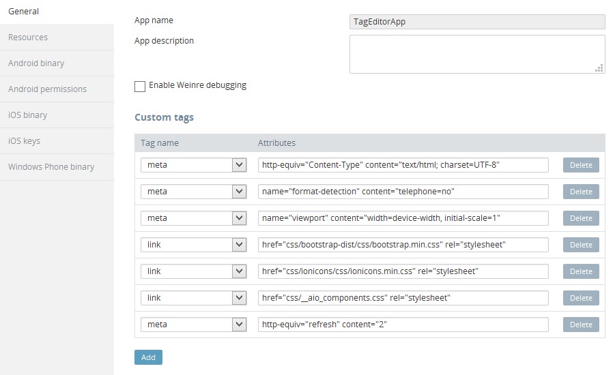Viewport: 615px width, 375px height.
Task: Expand tag name dropdown for viewport row
Action: [x=193, y=218]
